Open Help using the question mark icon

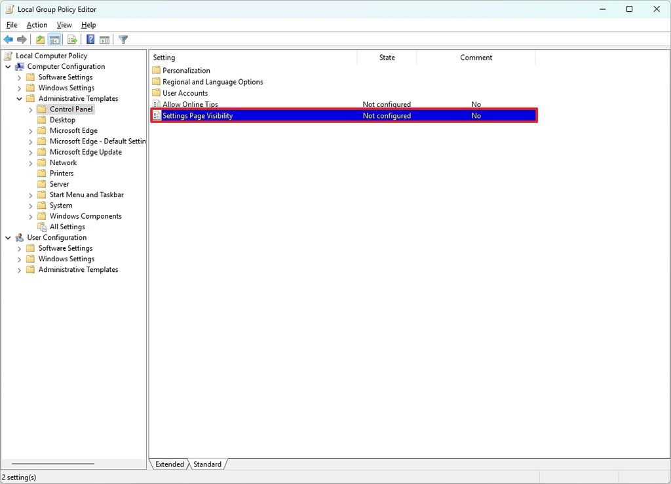point(90,39)
